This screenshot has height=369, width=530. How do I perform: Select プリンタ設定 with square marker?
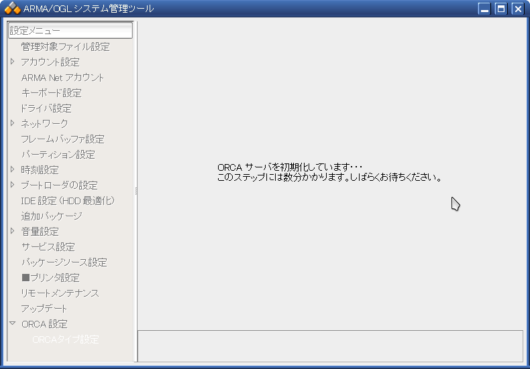50,277
